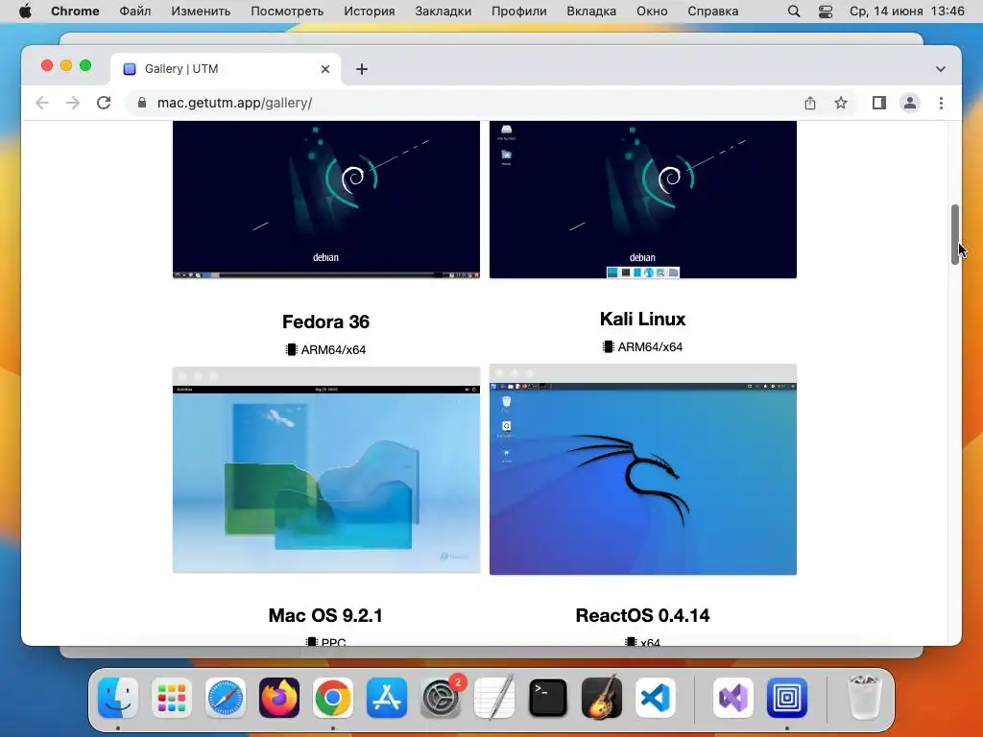Go forward in browser history
The height and width of the screenshot is (737, 983).
[x=73, y=103]
